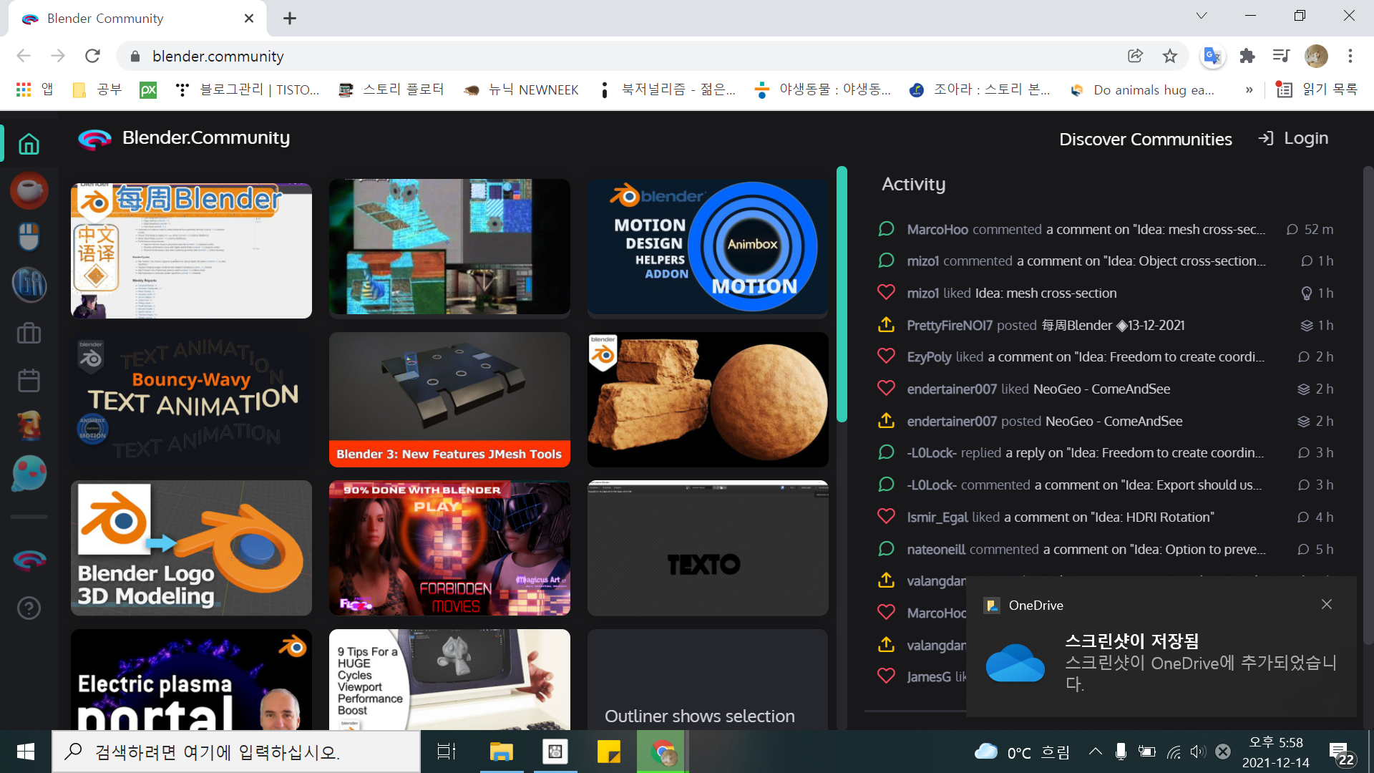Click the browser reload button
Viewport: 1374px width, 773px height.
(92, 56)
